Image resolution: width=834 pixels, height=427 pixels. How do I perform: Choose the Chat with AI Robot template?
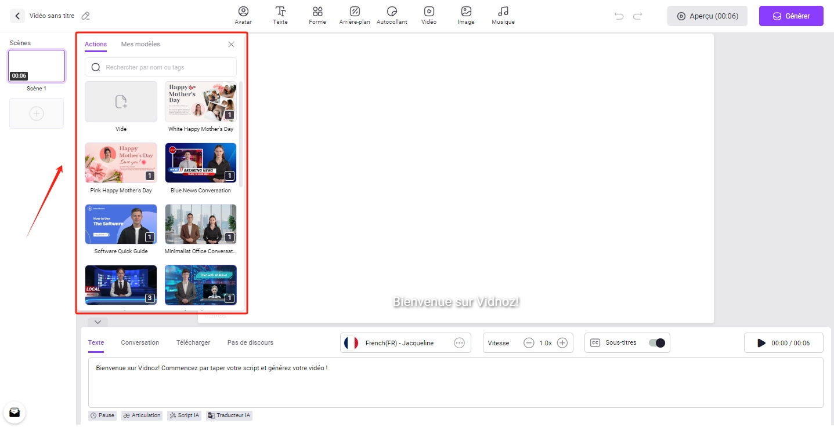tap(201, 285)
